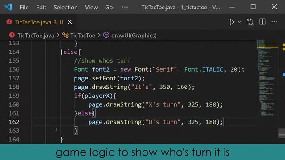The image size is (285, 160).
Task: Click the Java file icon in breadcrumb
Action: click(x=12, y=35)
